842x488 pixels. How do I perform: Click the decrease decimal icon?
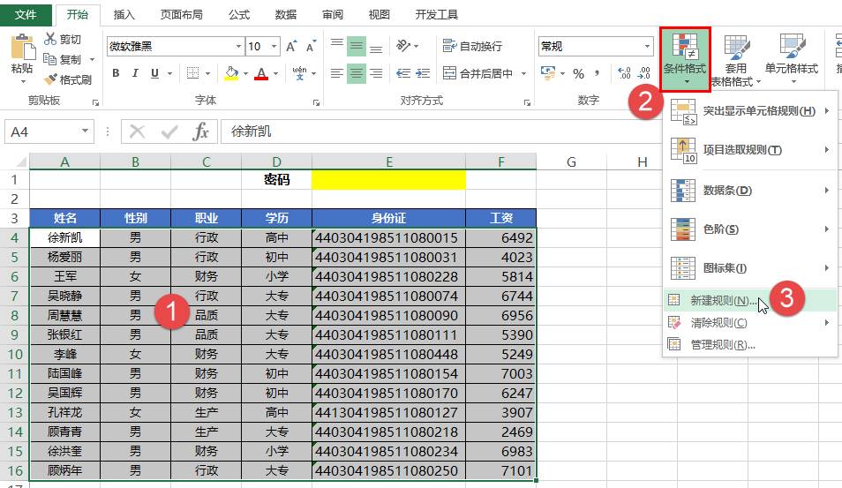point(643,73)
